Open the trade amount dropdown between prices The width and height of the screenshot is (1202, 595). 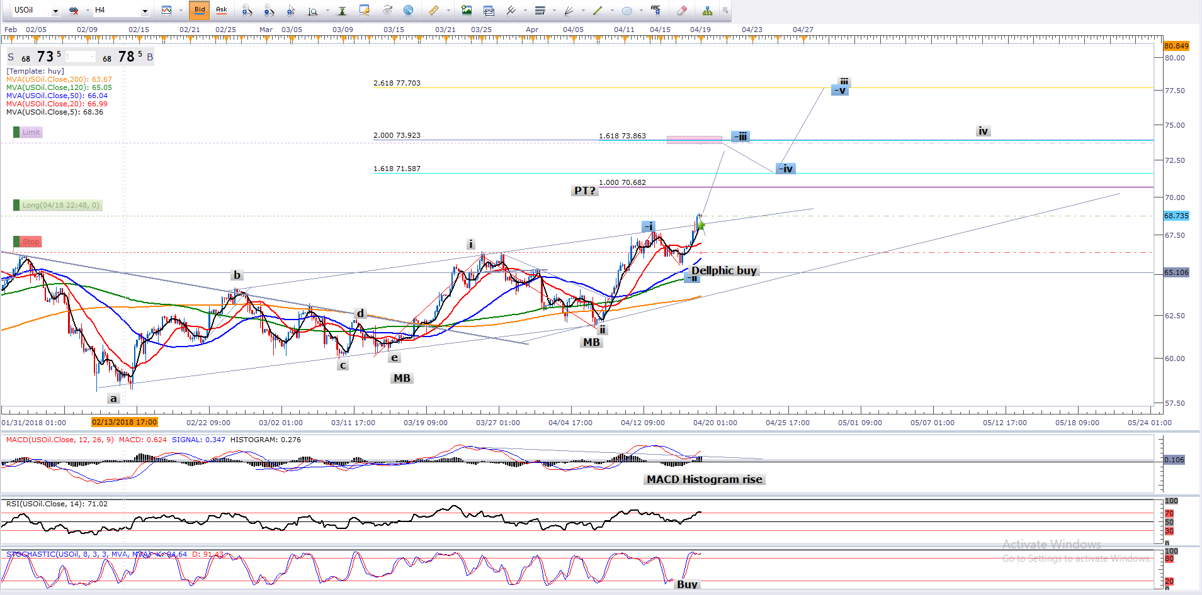92,57
